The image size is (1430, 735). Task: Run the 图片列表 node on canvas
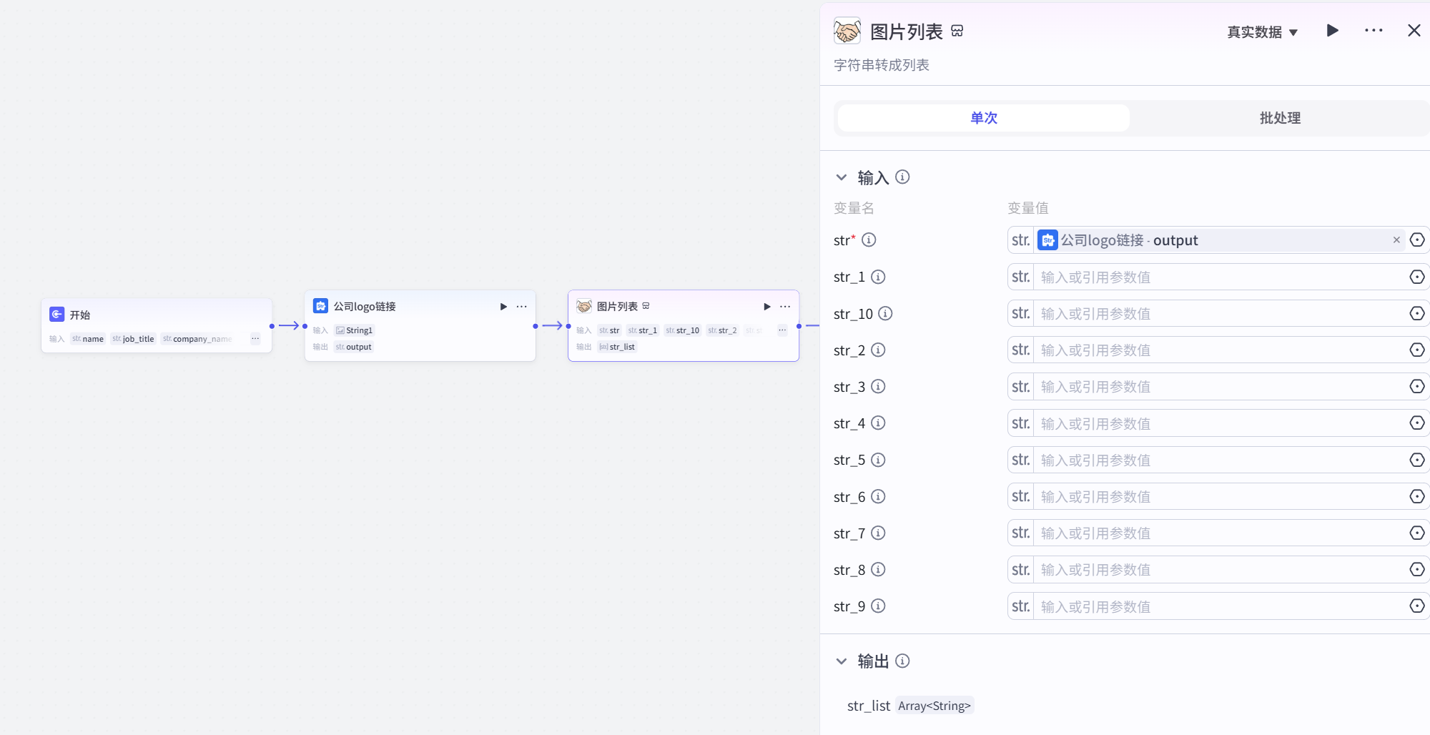767,307
